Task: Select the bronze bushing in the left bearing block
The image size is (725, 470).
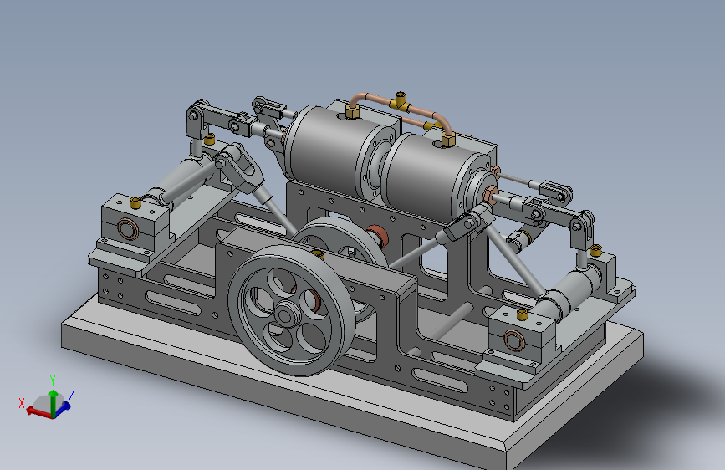Action: coord(128,229)
